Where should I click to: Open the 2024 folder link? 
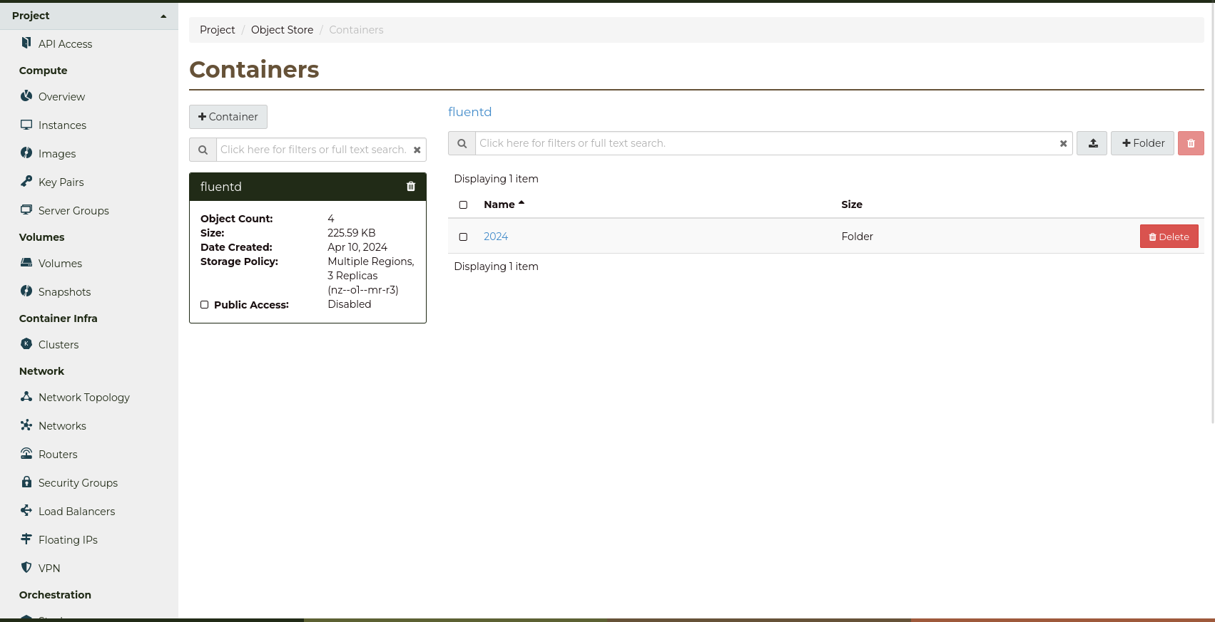click(x=496, y=237)
